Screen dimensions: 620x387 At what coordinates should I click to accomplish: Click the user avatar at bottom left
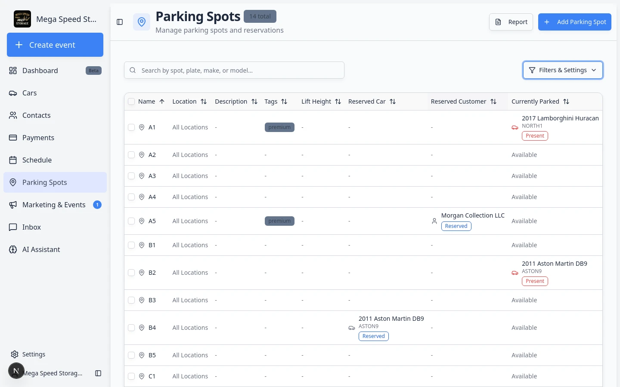tap(16, 371)
